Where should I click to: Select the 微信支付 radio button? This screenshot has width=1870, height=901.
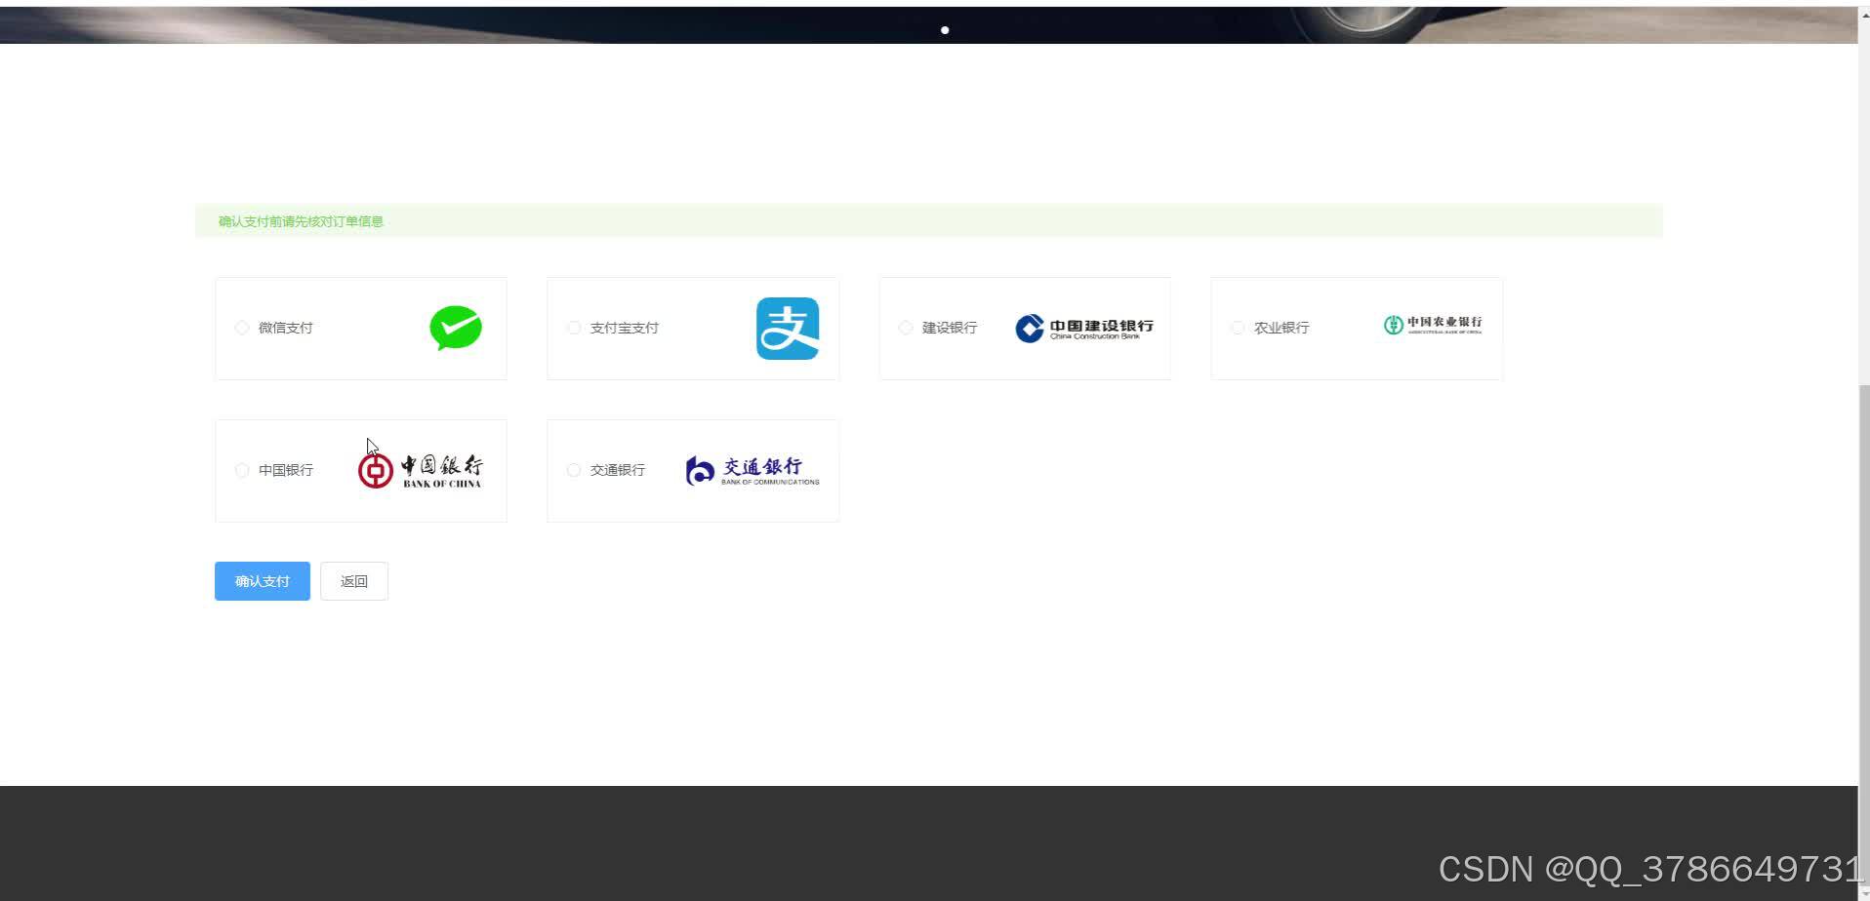pyautogui.click(x=242, y=328)
